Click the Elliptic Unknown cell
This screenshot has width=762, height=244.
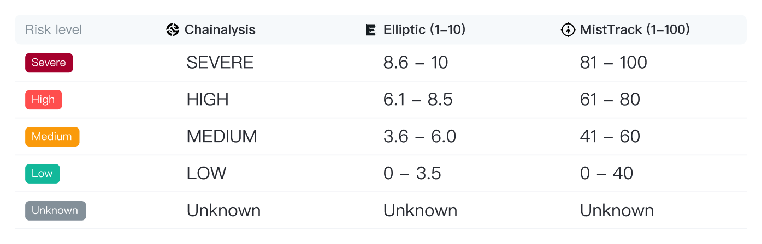pos(420,211)
